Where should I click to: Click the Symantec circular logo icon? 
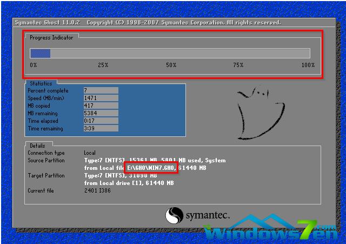(x=174, y=215)
